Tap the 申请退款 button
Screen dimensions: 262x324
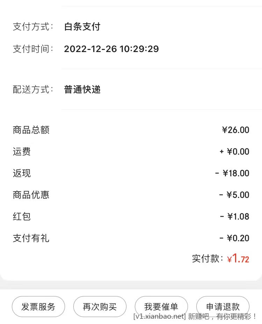tap(223, 307)
